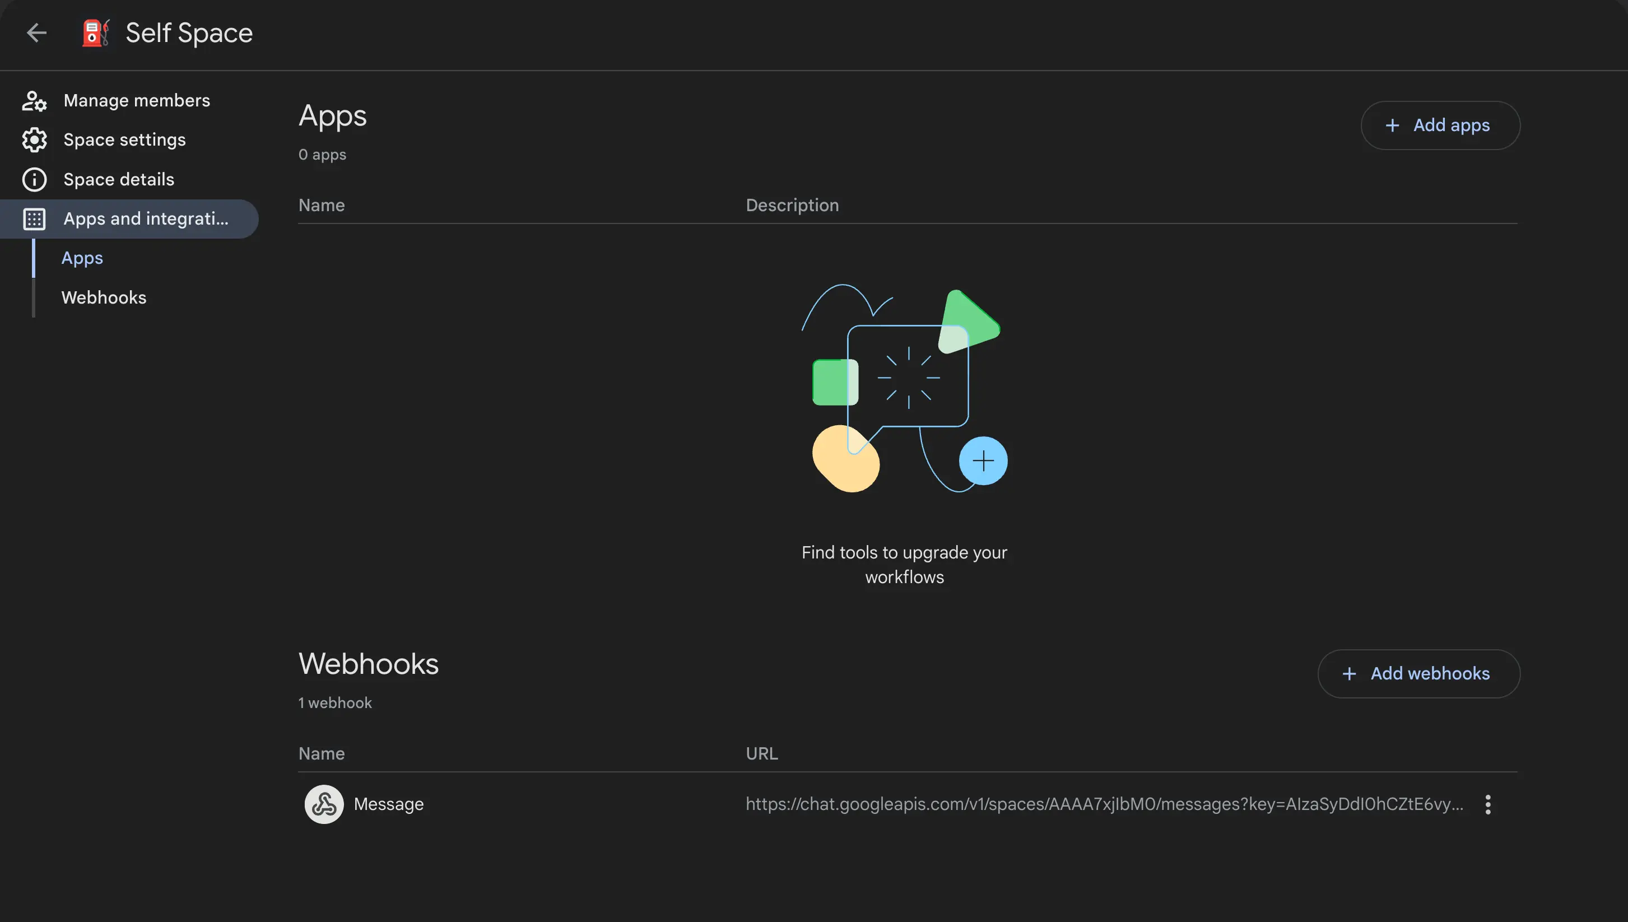Viewport: 1628px width, 922px height.
Task: Click the Apps and integrations grid icon
Action: pos(34,219)
